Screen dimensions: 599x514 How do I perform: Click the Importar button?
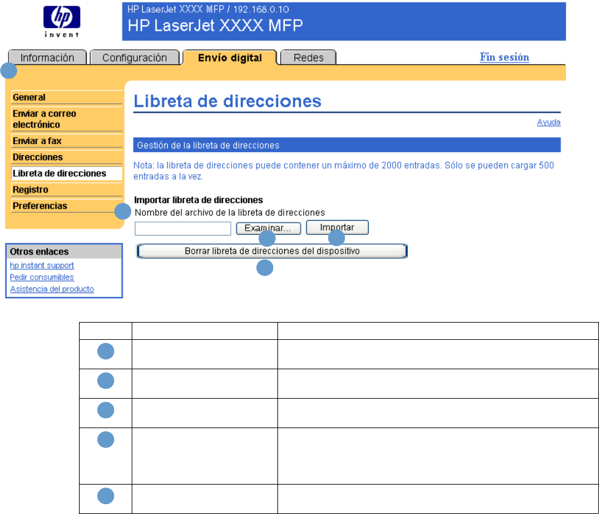point(337,227)
